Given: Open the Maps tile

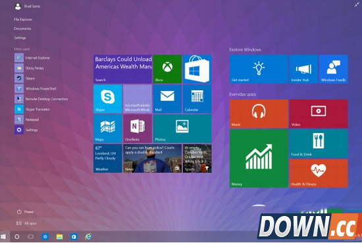Looking at the screenshot, I should pyautogui.click(x=107, y=128).
